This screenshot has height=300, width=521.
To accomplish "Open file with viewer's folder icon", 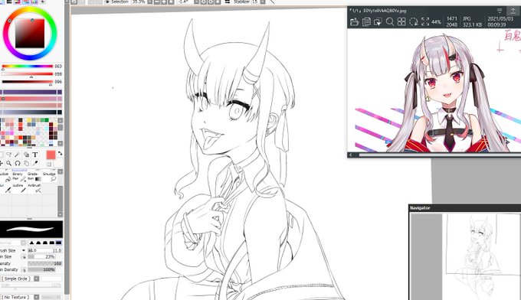I will point(354,22).
